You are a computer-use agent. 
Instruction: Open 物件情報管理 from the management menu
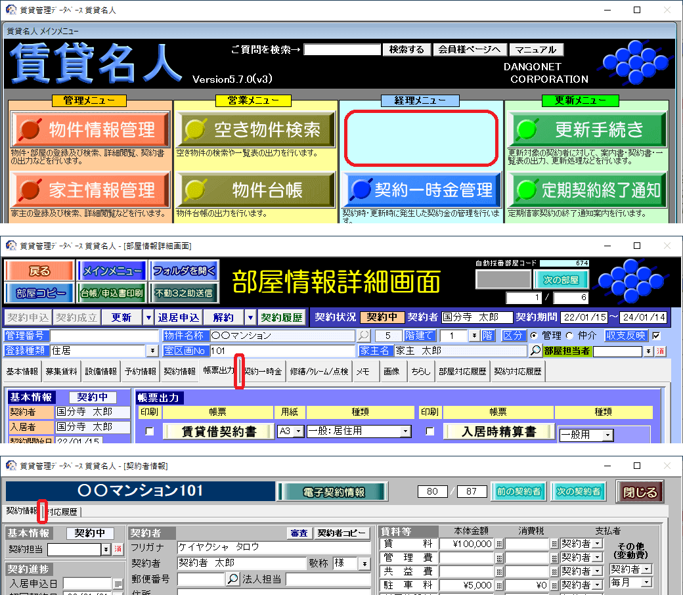pos(90,129)
